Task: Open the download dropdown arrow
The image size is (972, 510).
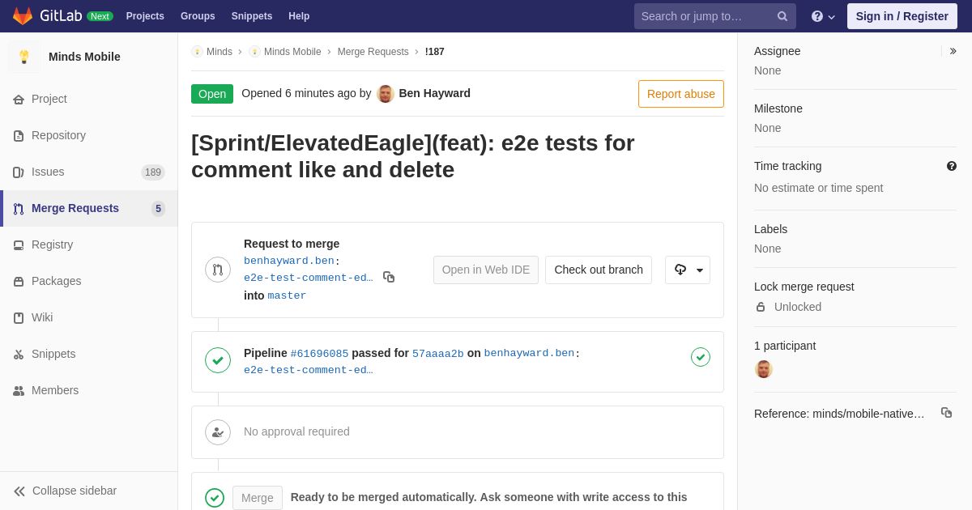Action: [x=688, y=270]
